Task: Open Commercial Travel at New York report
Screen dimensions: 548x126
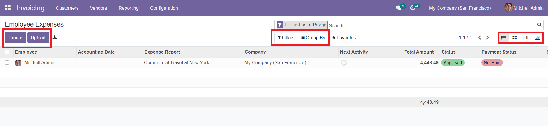Action: coord(177,62)
